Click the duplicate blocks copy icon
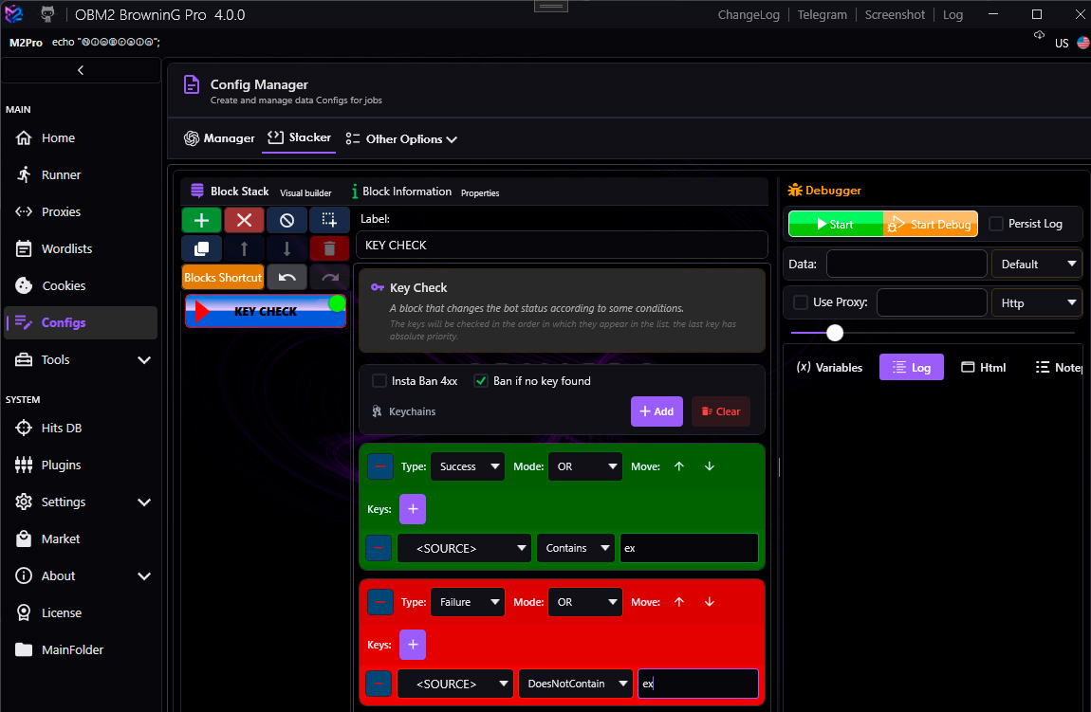 [x=202, y=249]
